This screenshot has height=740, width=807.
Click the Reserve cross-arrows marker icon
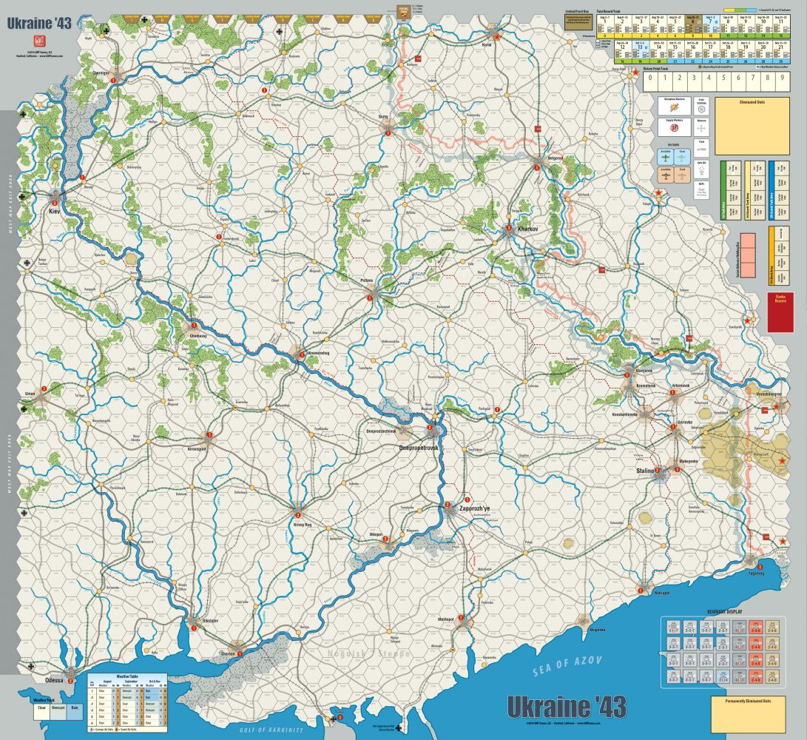click(701, 129)
